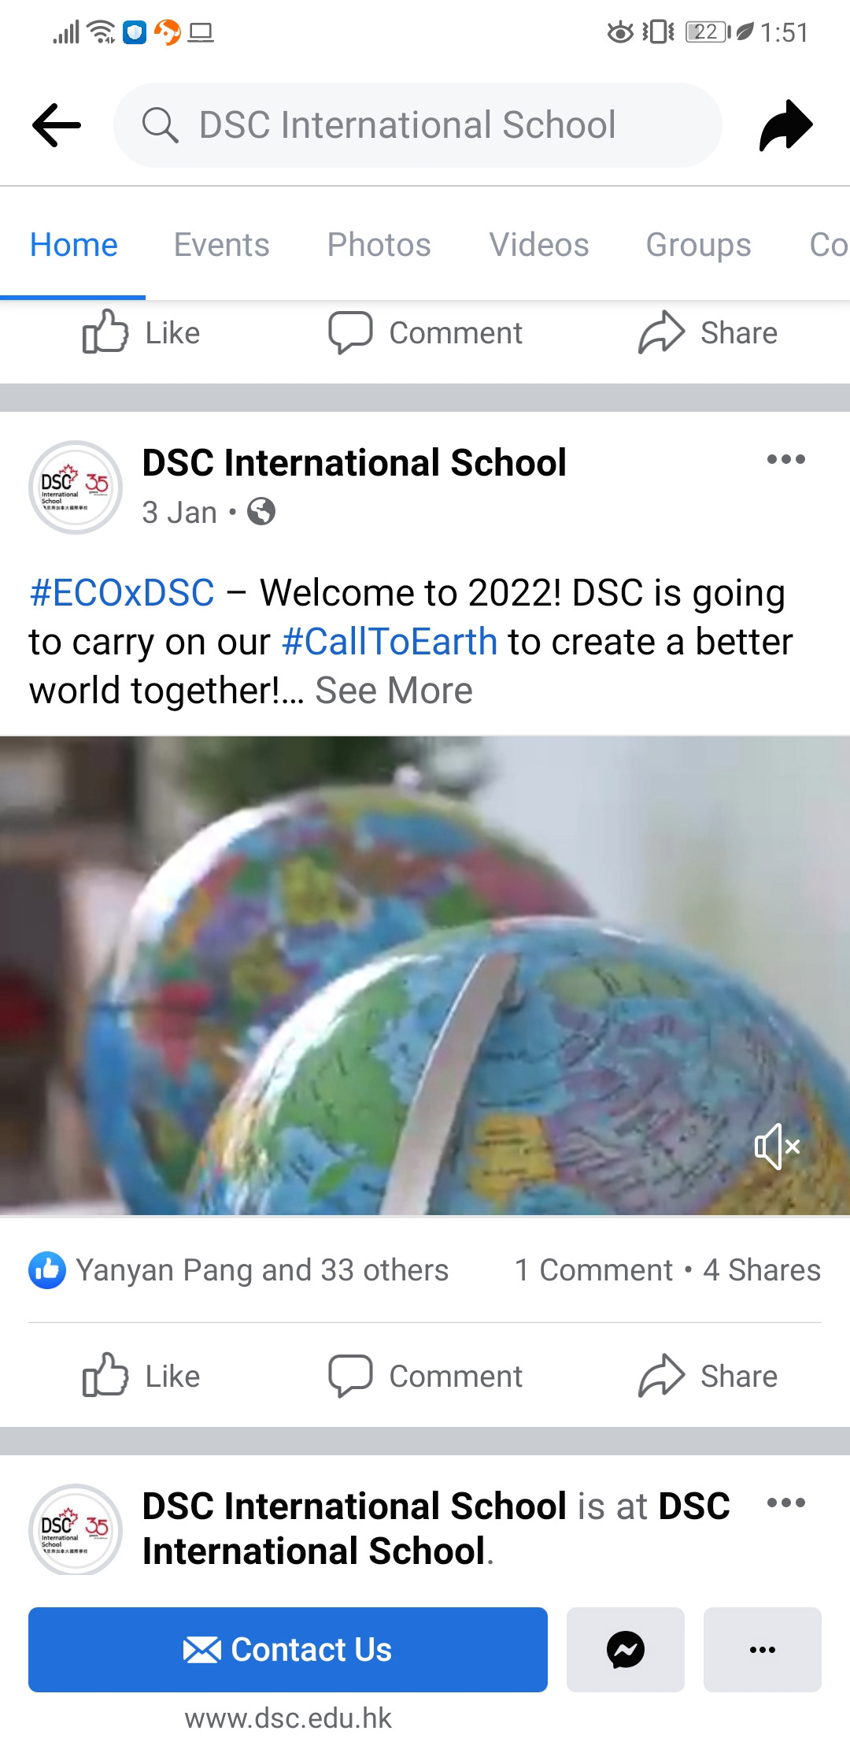Tap the back arrow icon

click(57, 124)
